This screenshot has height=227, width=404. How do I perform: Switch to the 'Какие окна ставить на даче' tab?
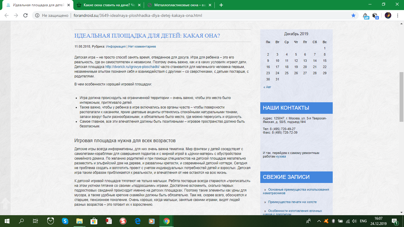coord(109,5)
